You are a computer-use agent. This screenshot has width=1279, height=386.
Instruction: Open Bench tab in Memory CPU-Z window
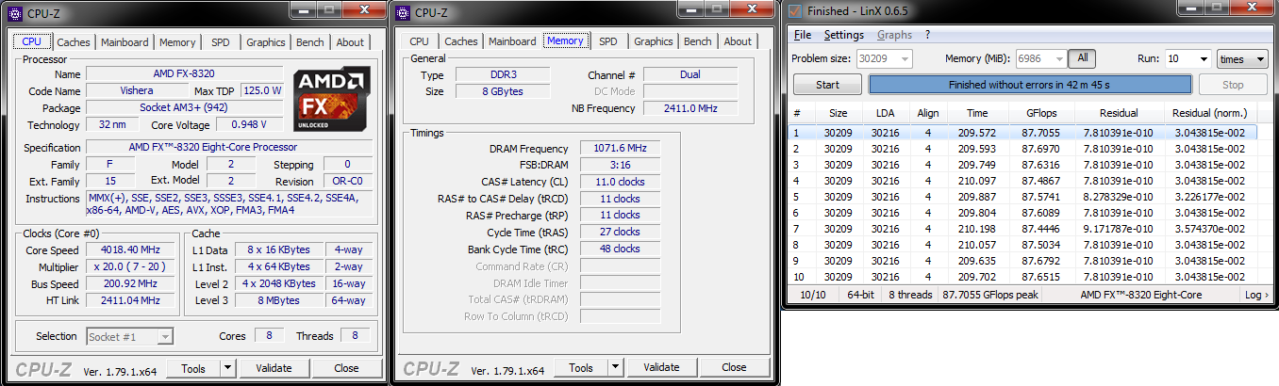pos(698,41)
